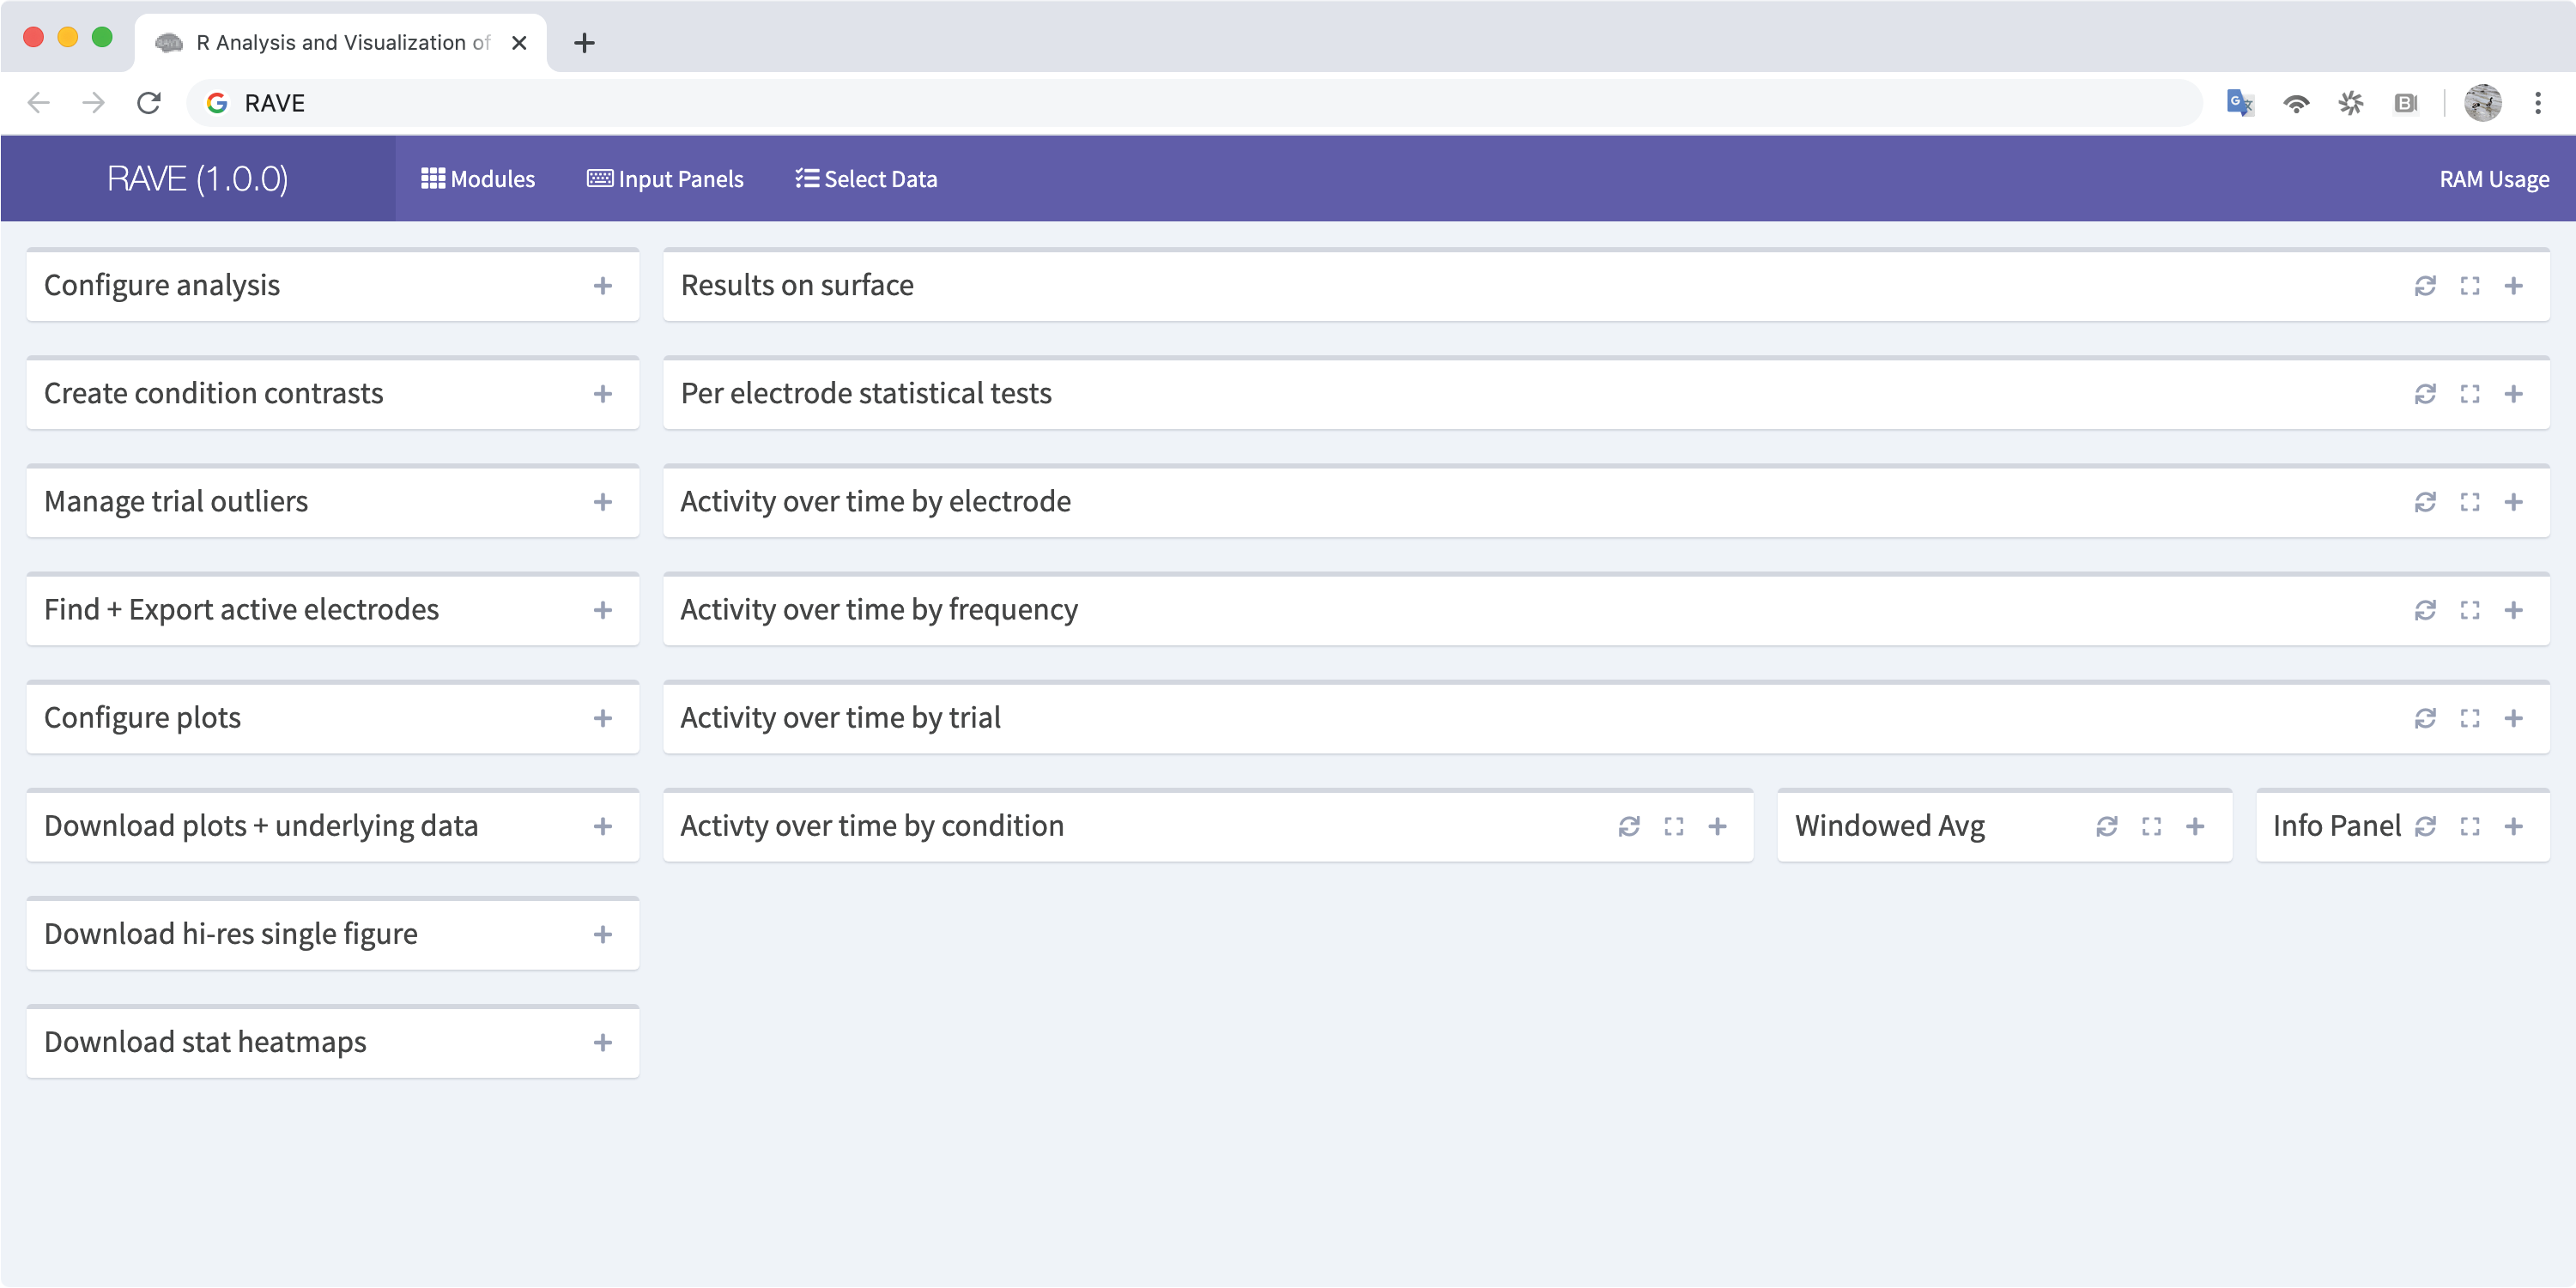Viewport: 2576px width, 1288px height.
Task: Expand the Results on surface output panel
Action: 2513,286
